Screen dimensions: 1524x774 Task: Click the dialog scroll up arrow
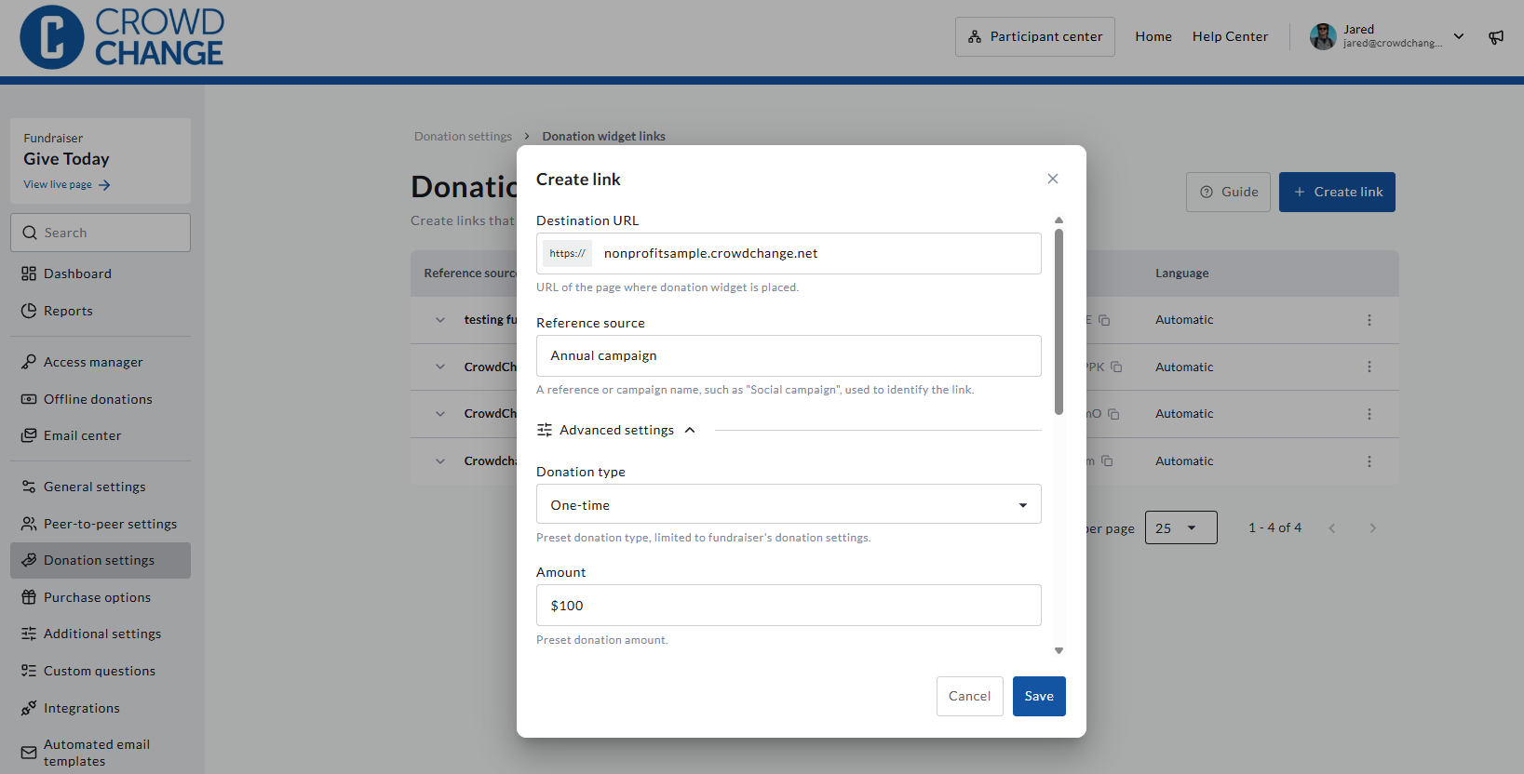tap(1059, 220)
